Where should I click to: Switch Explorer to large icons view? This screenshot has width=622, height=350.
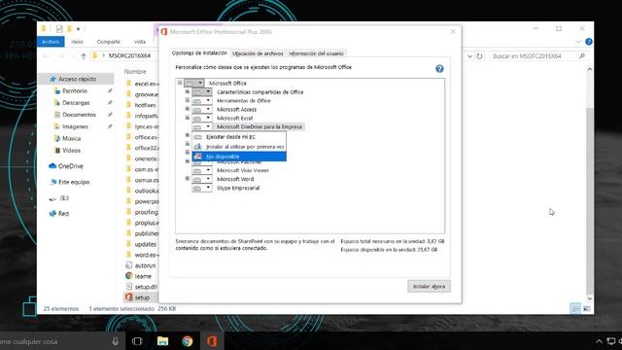(586, 308)
